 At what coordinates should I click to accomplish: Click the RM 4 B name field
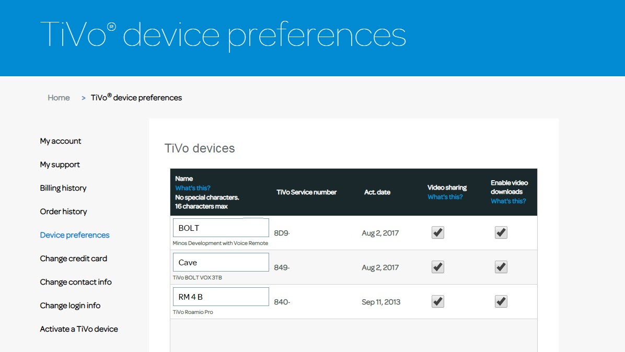[x=221, y=297]
